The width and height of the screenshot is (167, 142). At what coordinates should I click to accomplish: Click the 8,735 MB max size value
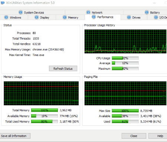(x=146, y=111)
